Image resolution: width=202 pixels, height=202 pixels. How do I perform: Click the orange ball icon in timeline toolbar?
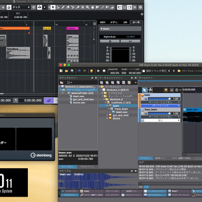tap(166, 90)
